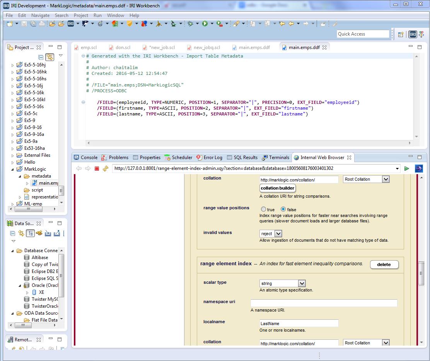This screenshot has height=361, width=430.
Task: Select the 'true' radio for range value positions
Action: (x=264, y=209)
